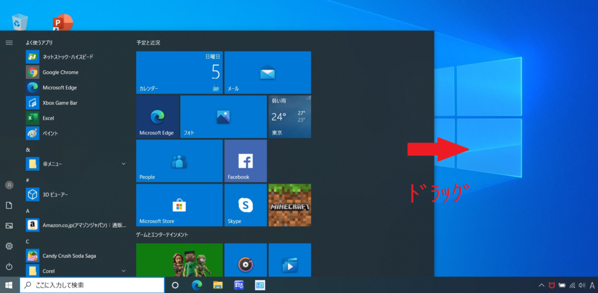This screenshot has width=598, height=293.
Task: Check battery status tray icon
Action: coord(562,285)
